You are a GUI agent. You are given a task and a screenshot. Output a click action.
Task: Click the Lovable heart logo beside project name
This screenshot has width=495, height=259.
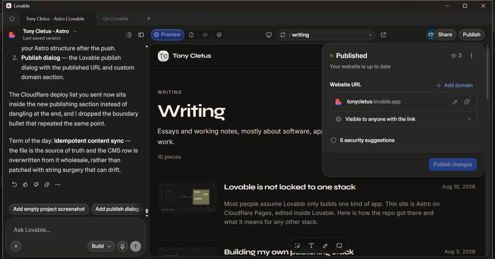click(x=12, y=35)
